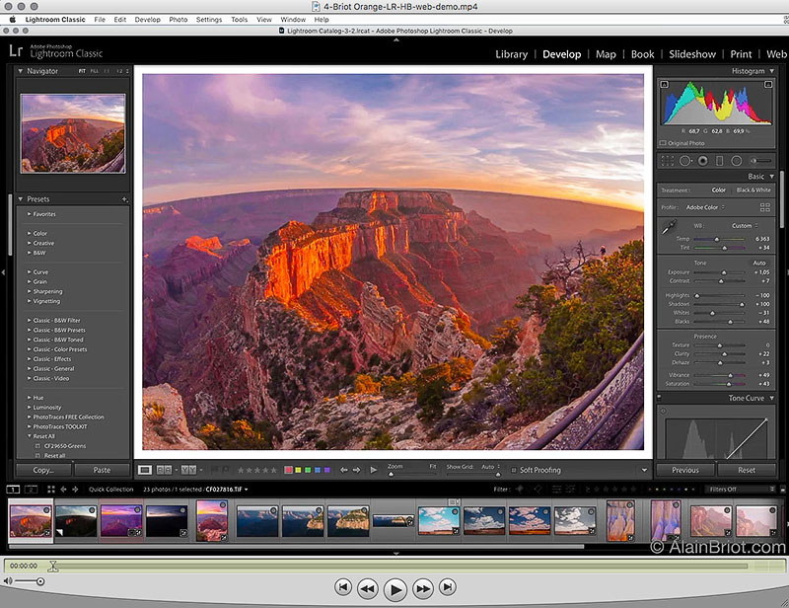Check the Original Photo checkbox
789x608 pixels.
click(x=662, y=143)
